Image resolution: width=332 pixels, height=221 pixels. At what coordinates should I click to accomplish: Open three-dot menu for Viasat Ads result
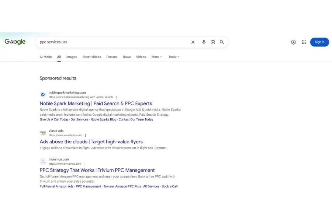85,135
